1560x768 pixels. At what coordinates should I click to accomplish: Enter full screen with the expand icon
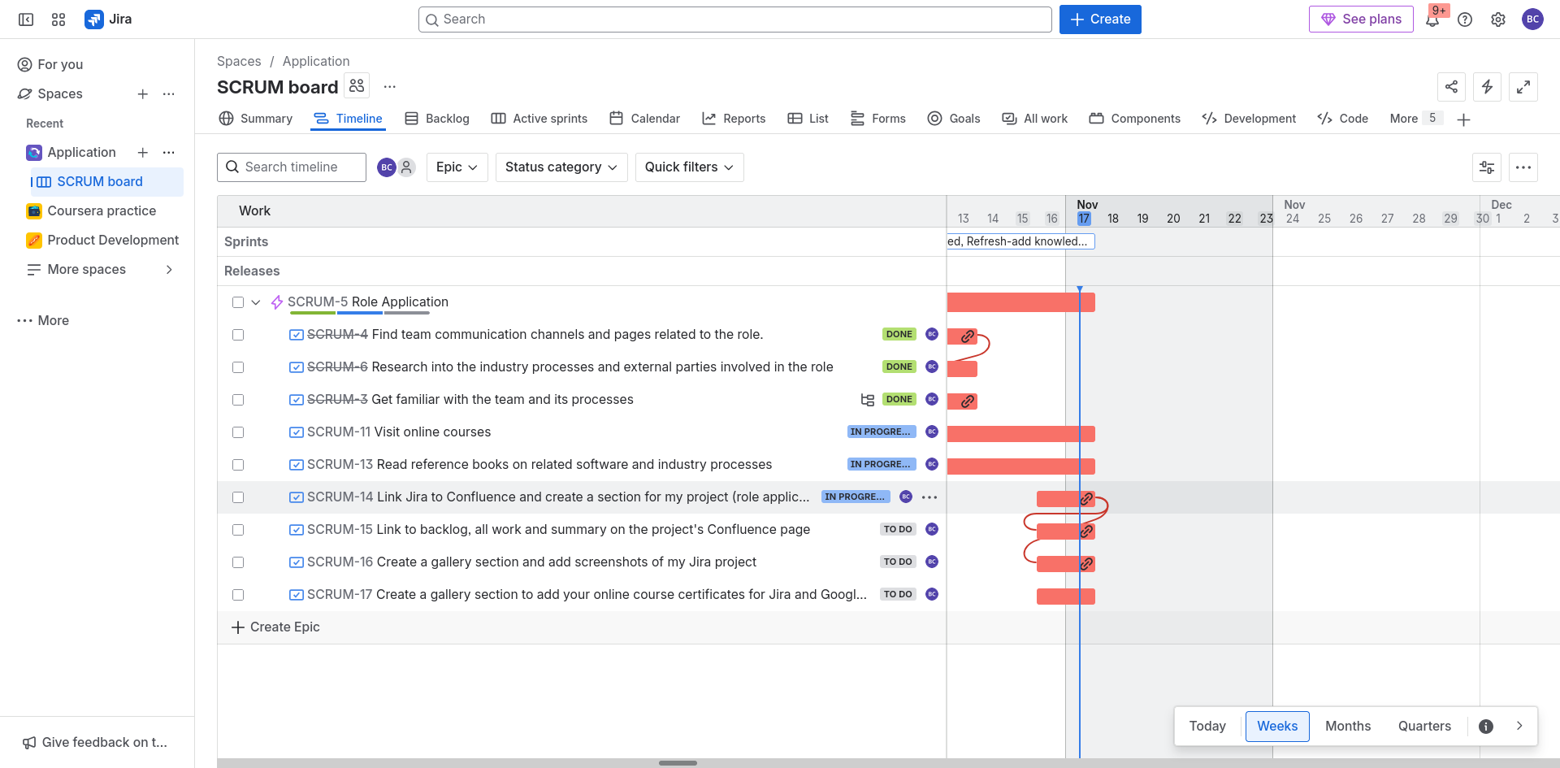coord(1523,87)
